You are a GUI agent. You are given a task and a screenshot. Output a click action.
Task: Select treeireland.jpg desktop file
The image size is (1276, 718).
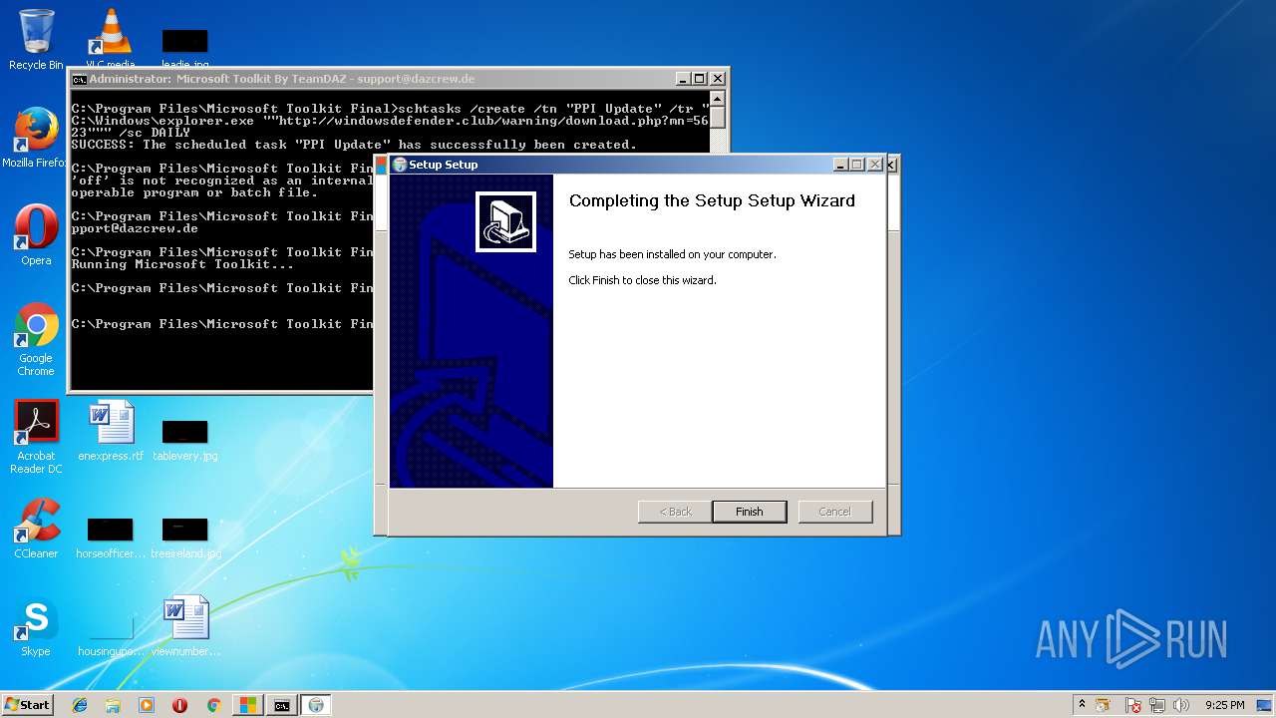pyautogui.click(x=185, y=538)
